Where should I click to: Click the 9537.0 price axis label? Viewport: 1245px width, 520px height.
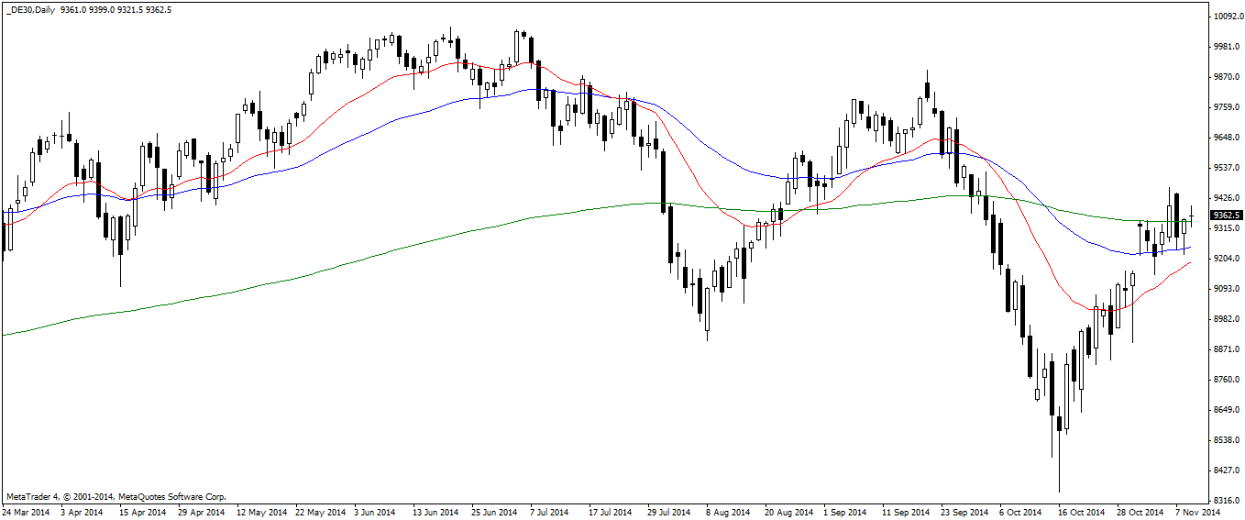tap(1226, 168)
